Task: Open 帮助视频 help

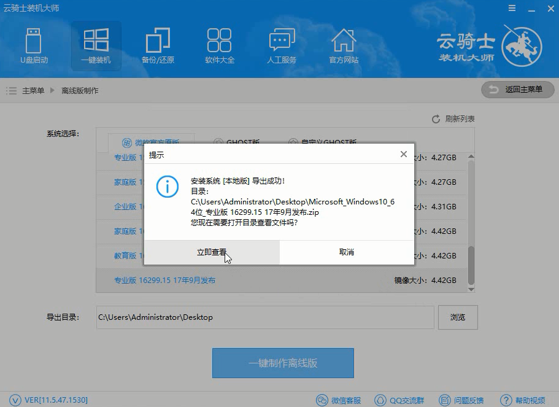Action: (x=523, y=400)
